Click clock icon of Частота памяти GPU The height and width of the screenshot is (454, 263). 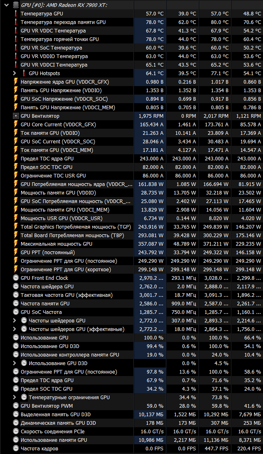point(16,303)
